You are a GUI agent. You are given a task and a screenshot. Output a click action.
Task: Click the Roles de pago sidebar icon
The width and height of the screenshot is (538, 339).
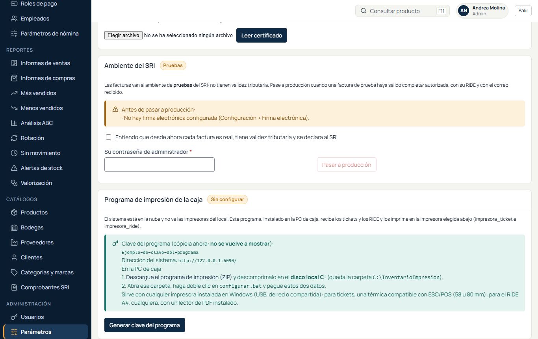pyautogui.click(x=14, y=4)
